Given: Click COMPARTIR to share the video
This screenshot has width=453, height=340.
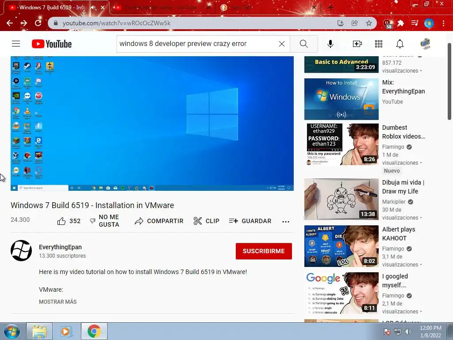Looking at the screenshot, I should tap(159, 221).
